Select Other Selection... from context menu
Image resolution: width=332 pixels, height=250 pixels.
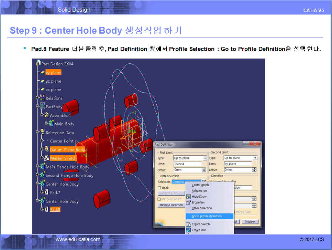203,208
